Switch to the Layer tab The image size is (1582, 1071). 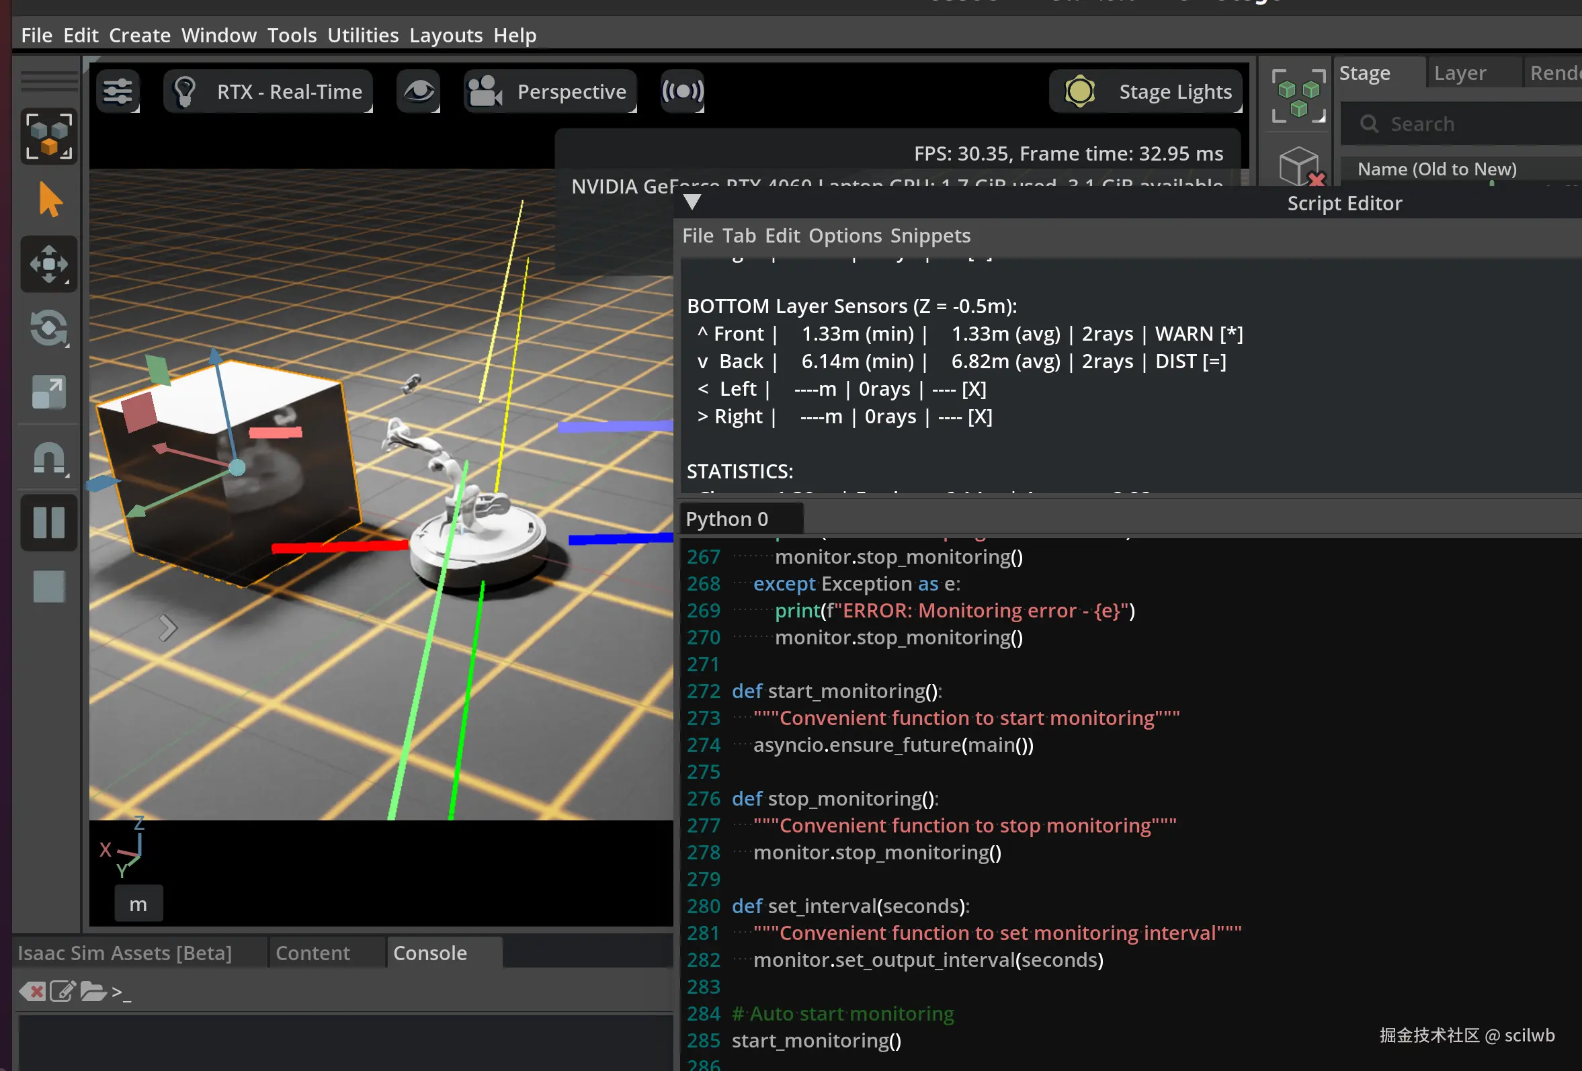pyautogui.click(x=1460, y=73)
